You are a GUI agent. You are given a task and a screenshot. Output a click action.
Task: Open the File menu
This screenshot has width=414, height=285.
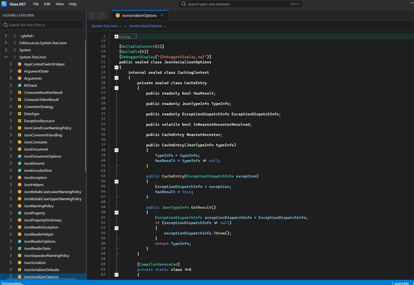click(x=36, y=4)
